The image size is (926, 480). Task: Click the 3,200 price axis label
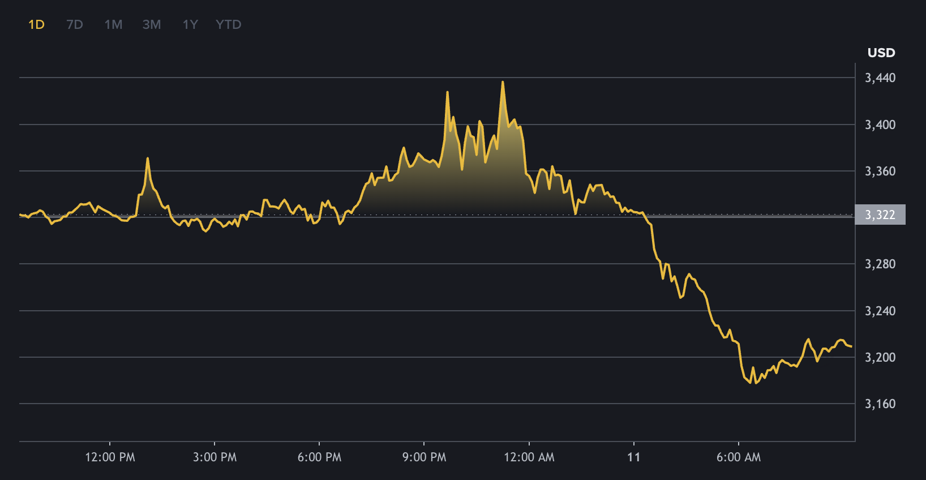point(880,357)
